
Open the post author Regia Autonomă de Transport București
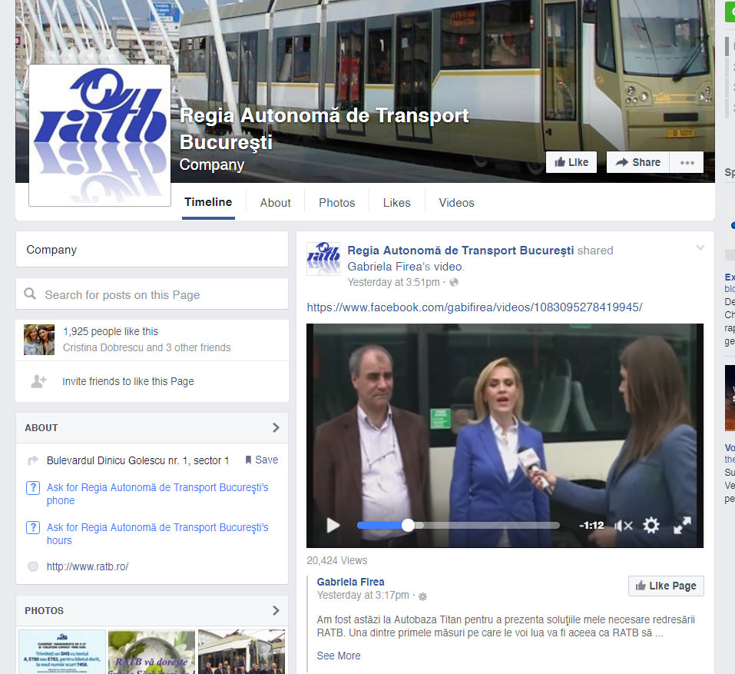[x=460, y=251]
